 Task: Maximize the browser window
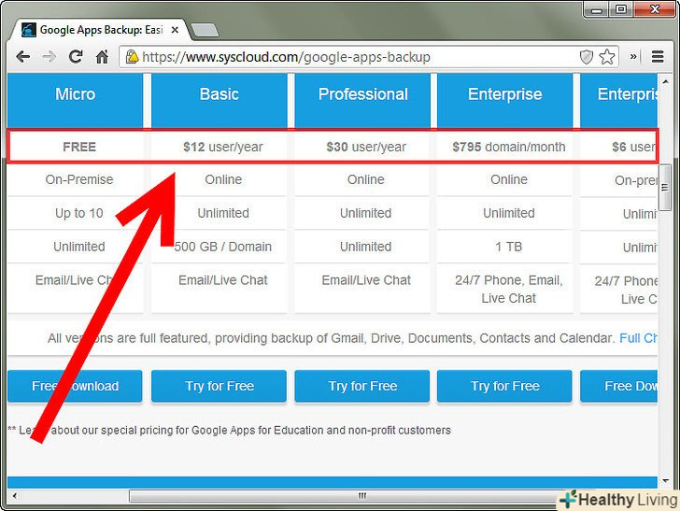(x=621, y=9)
